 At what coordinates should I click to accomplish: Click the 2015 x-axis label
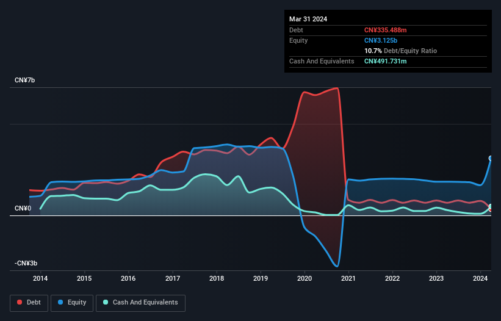coord(84,278)
